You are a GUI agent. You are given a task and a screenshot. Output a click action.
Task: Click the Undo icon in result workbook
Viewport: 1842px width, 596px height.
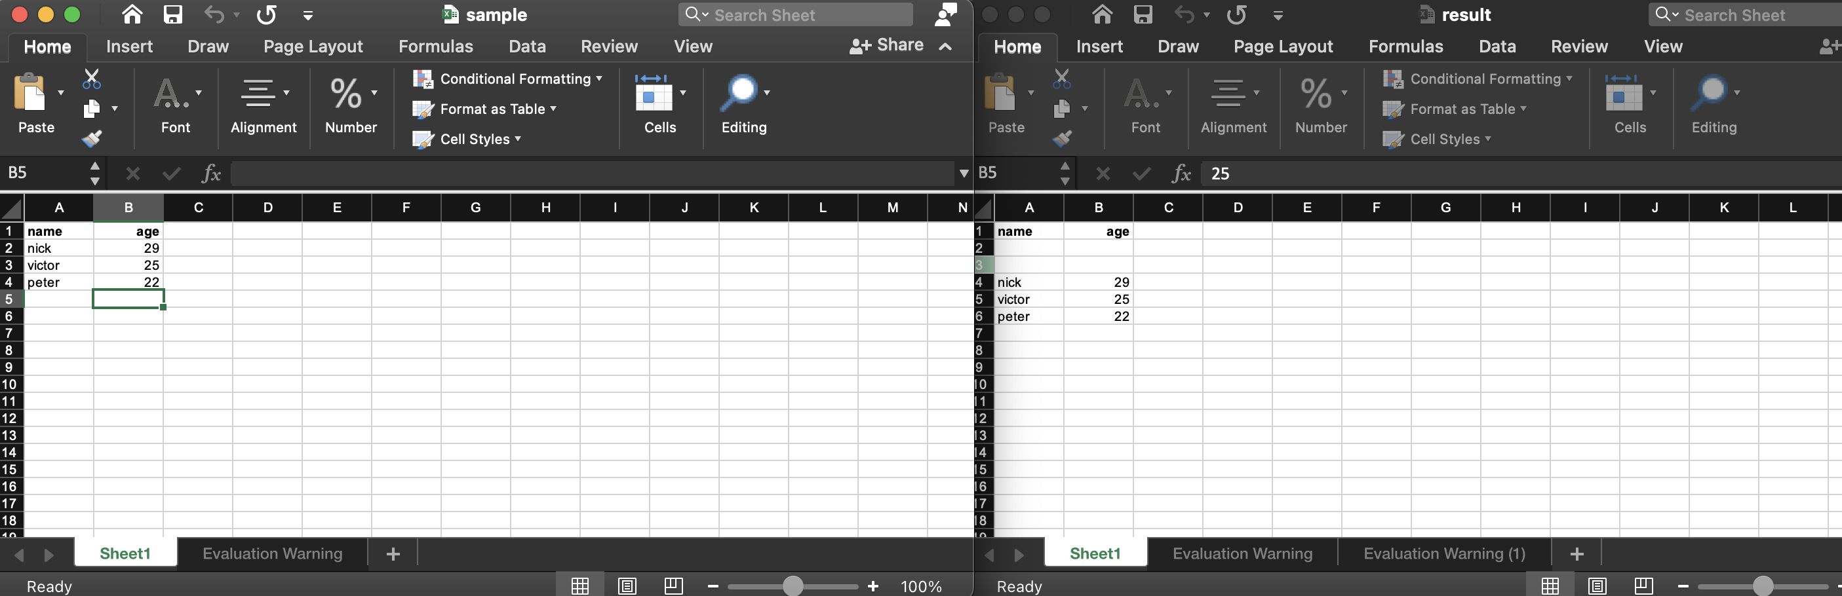click(1186, 14)
